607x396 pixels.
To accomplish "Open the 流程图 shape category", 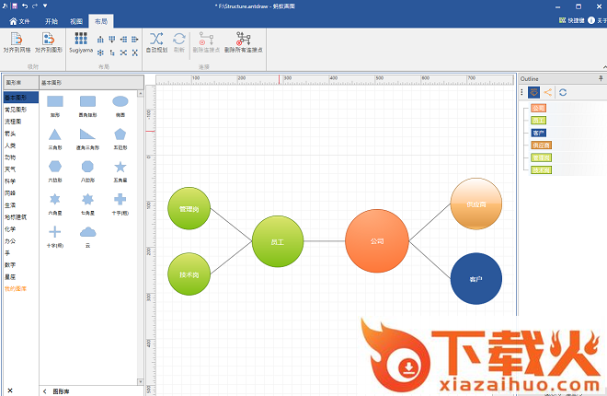I will point(13,121).
